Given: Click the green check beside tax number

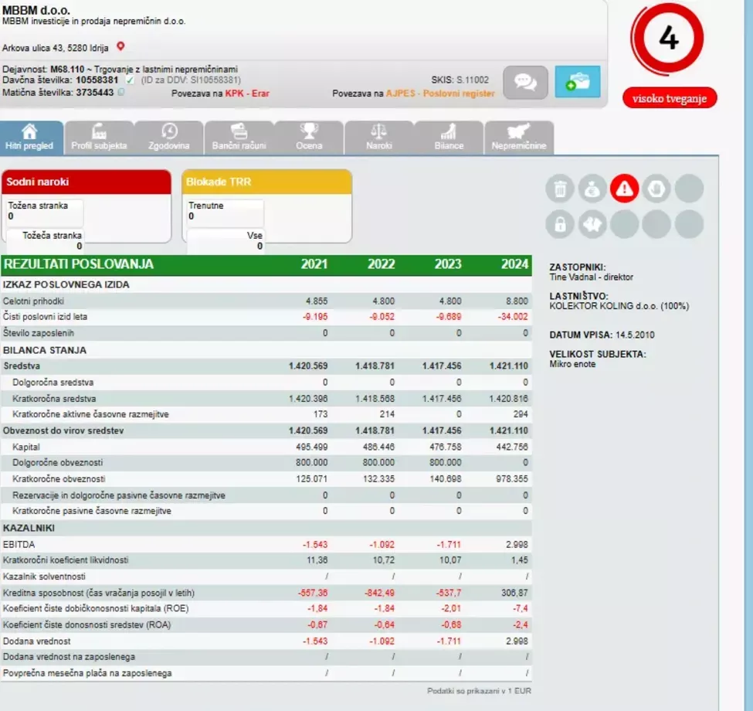Looking at the screenshot, I should [130, 80].
